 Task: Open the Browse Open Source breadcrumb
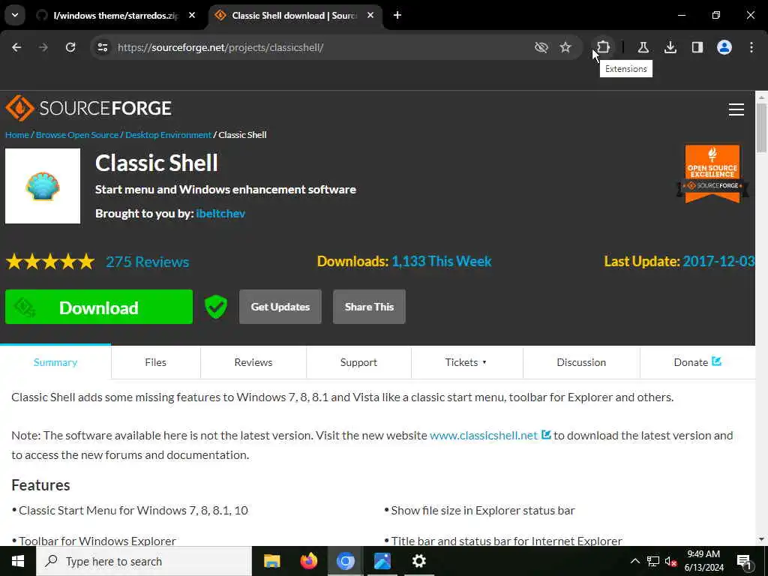tap(77, 135)
